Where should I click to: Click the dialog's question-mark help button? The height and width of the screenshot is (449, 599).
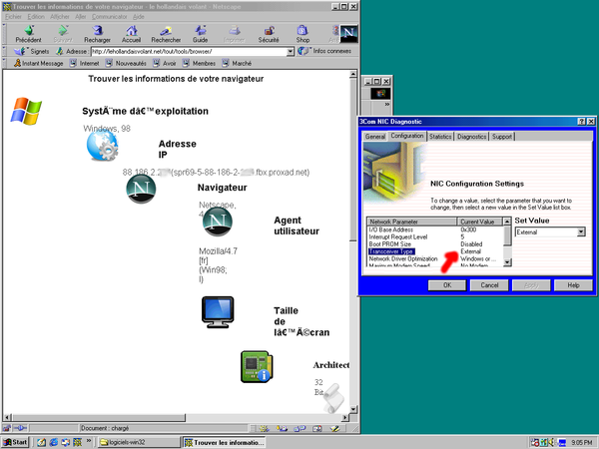click(581, 122)
